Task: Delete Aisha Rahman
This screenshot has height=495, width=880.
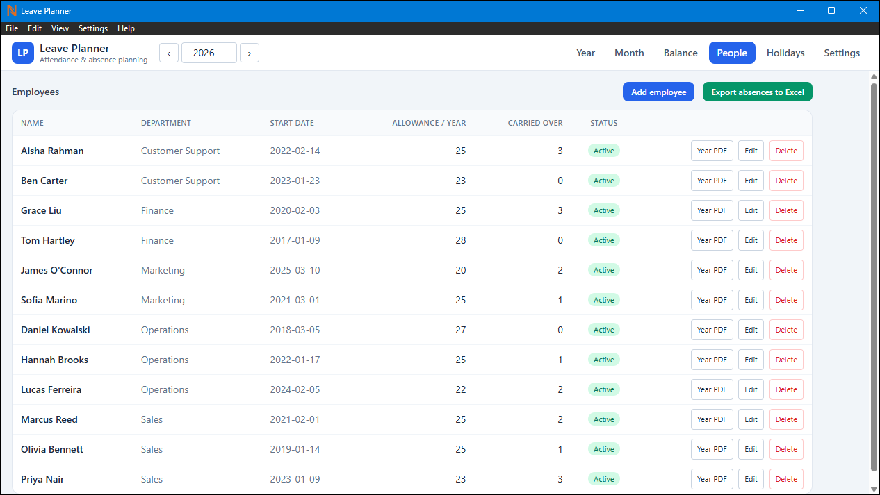Action: click(x=786, y=151)
